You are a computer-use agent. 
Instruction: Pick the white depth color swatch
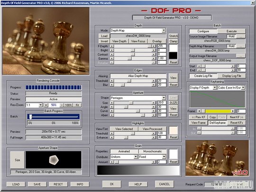(x=173, y=48)
